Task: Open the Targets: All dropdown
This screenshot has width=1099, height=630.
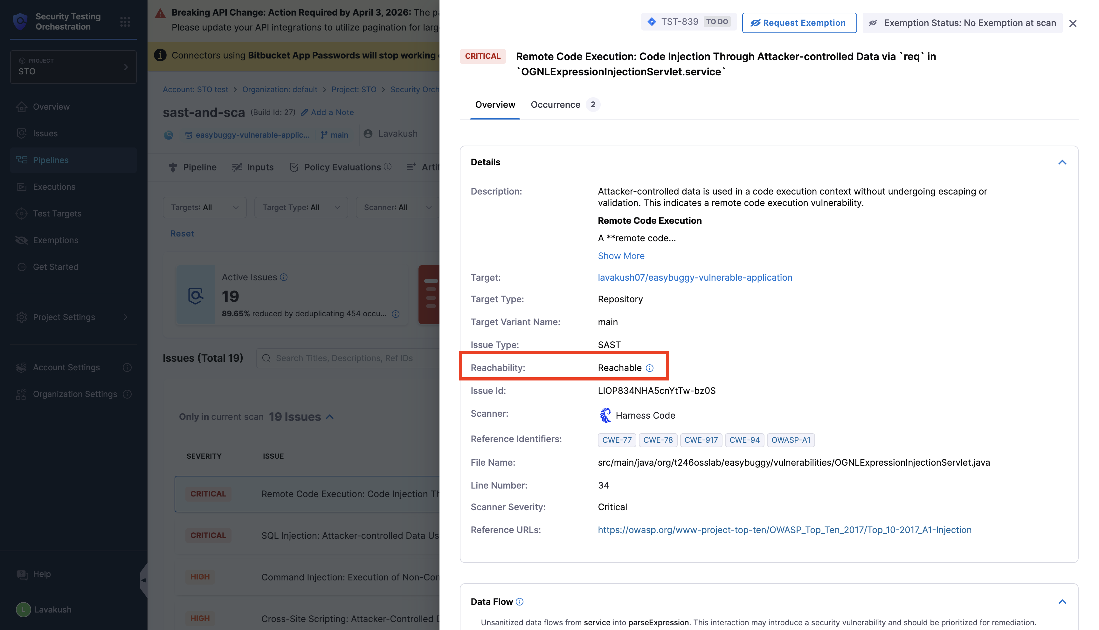Action: pos(204,207)
